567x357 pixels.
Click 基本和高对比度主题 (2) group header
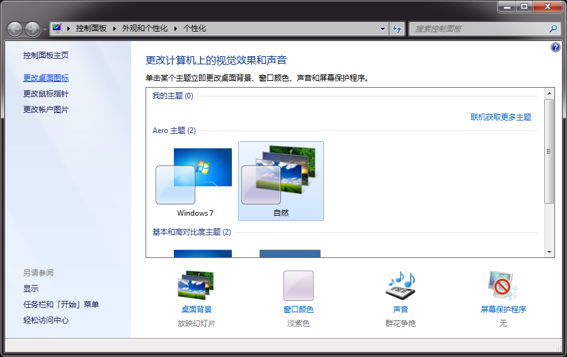[x=192, y=232]
